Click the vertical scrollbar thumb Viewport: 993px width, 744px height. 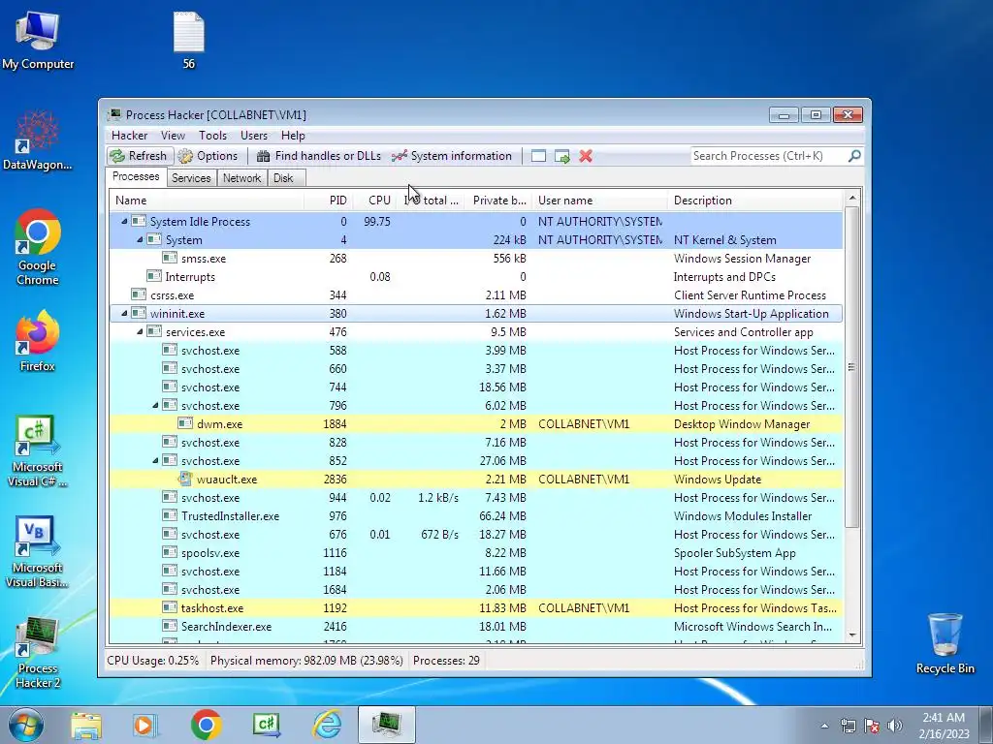(x=852, y=367)
